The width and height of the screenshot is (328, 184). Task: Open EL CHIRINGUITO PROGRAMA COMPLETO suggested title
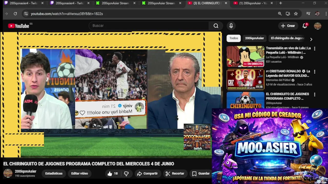click(x=287, y=96)
